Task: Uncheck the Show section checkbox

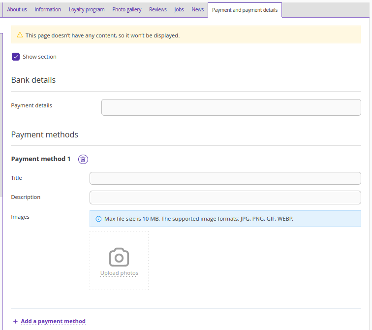Action: point(16,57)
